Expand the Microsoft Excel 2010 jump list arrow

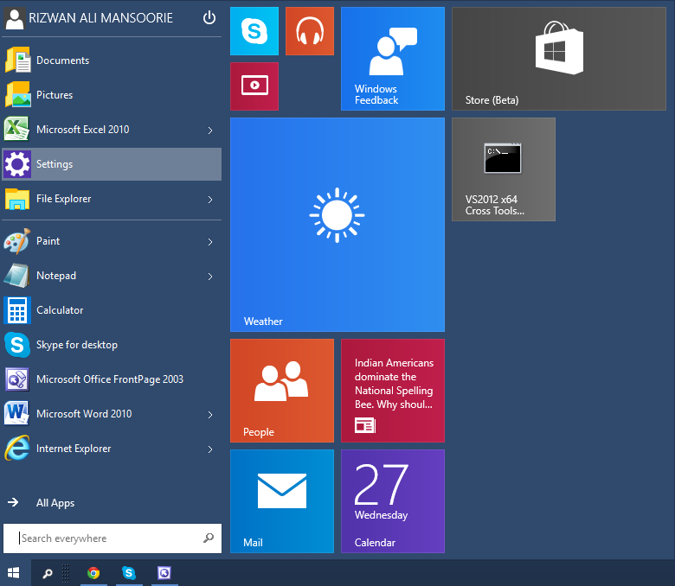tap(210, 131)
